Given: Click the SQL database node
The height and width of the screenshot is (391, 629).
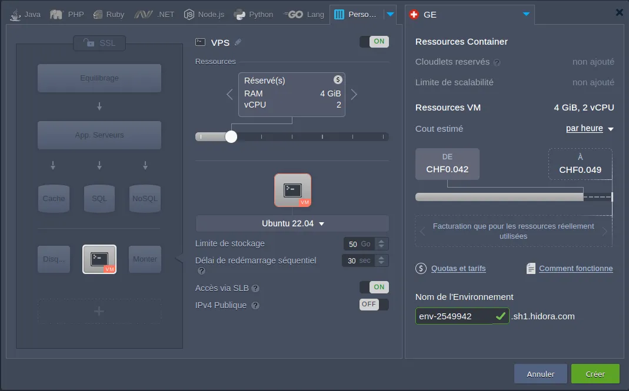Looking at the screenshot, I should [99, 198].
